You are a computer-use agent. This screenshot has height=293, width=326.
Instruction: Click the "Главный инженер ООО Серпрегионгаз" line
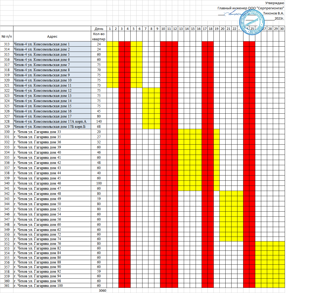[x=251, y=8]
